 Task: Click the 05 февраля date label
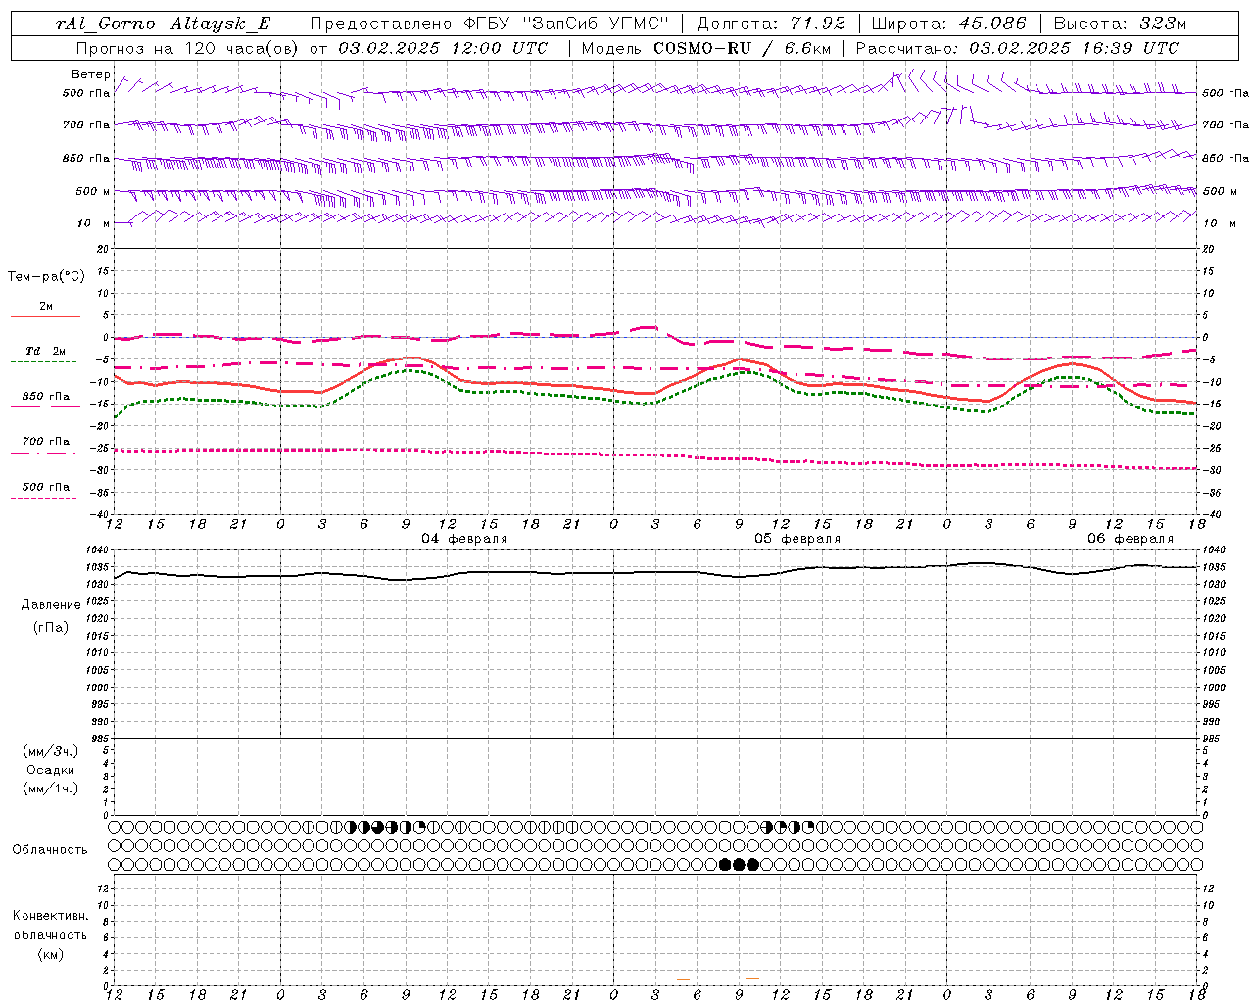797,539
